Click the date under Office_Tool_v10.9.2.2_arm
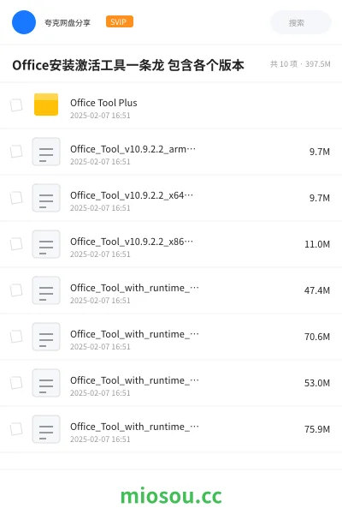This screenshot has height=514, width=342. [x=100, y=162]
